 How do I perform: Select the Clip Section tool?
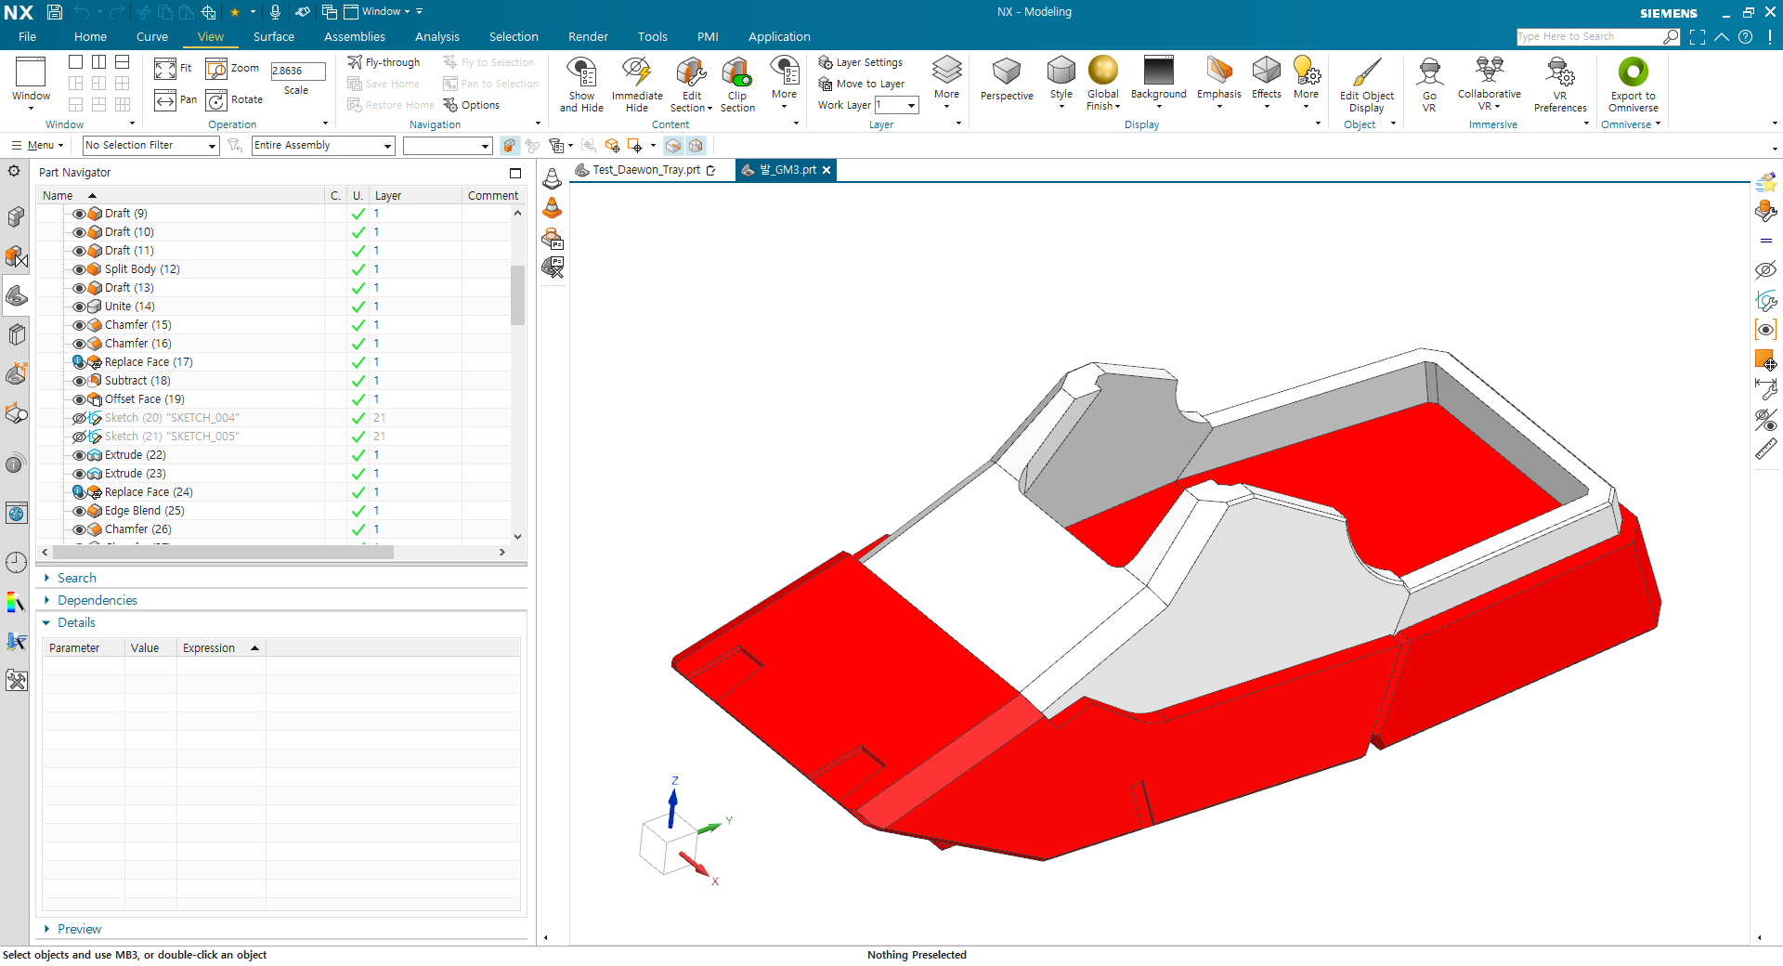pyautogui.click(x=736, y=73)
